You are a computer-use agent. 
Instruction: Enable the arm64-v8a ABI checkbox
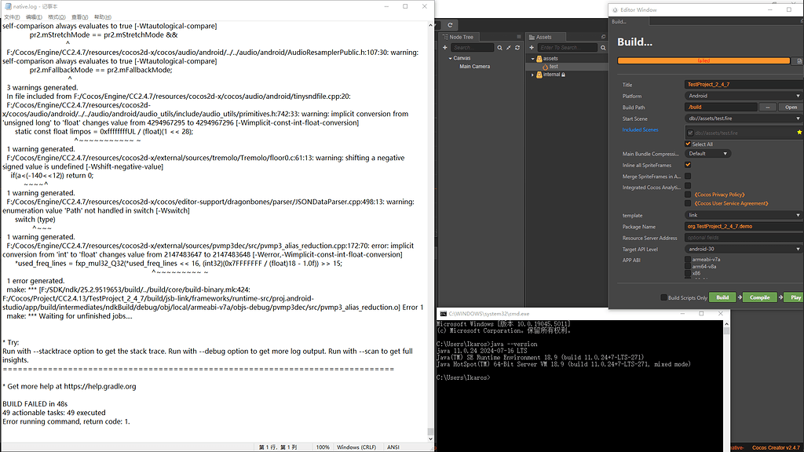pos(688,267)
